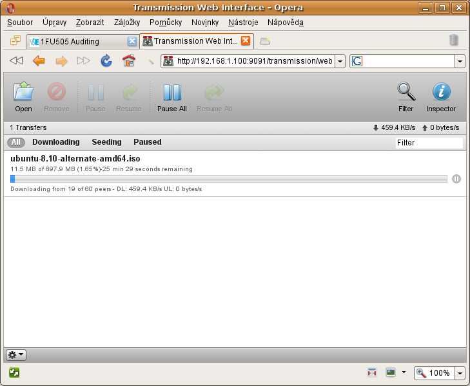Click the Resume All toolbar icon

[x=214, y=96]
